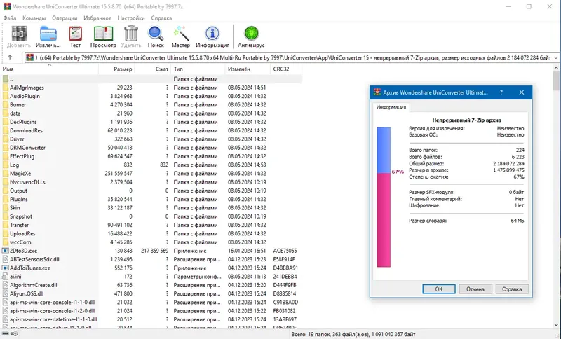Select the Aliyun.OSS.dll file

(x=27, y=293)
